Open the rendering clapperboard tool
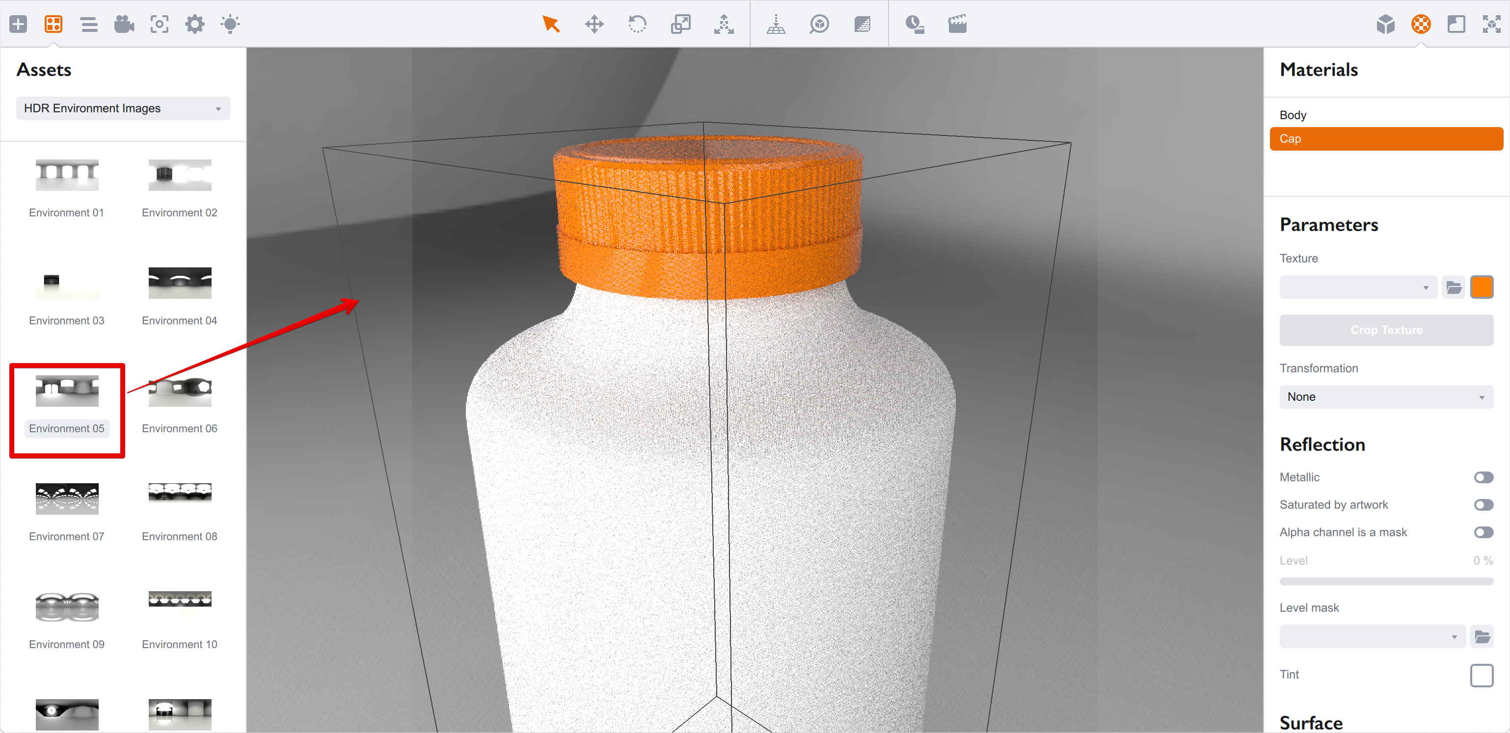Image resolution: width=1510 pixels, height=733 pixels. (x=957, y=24)
